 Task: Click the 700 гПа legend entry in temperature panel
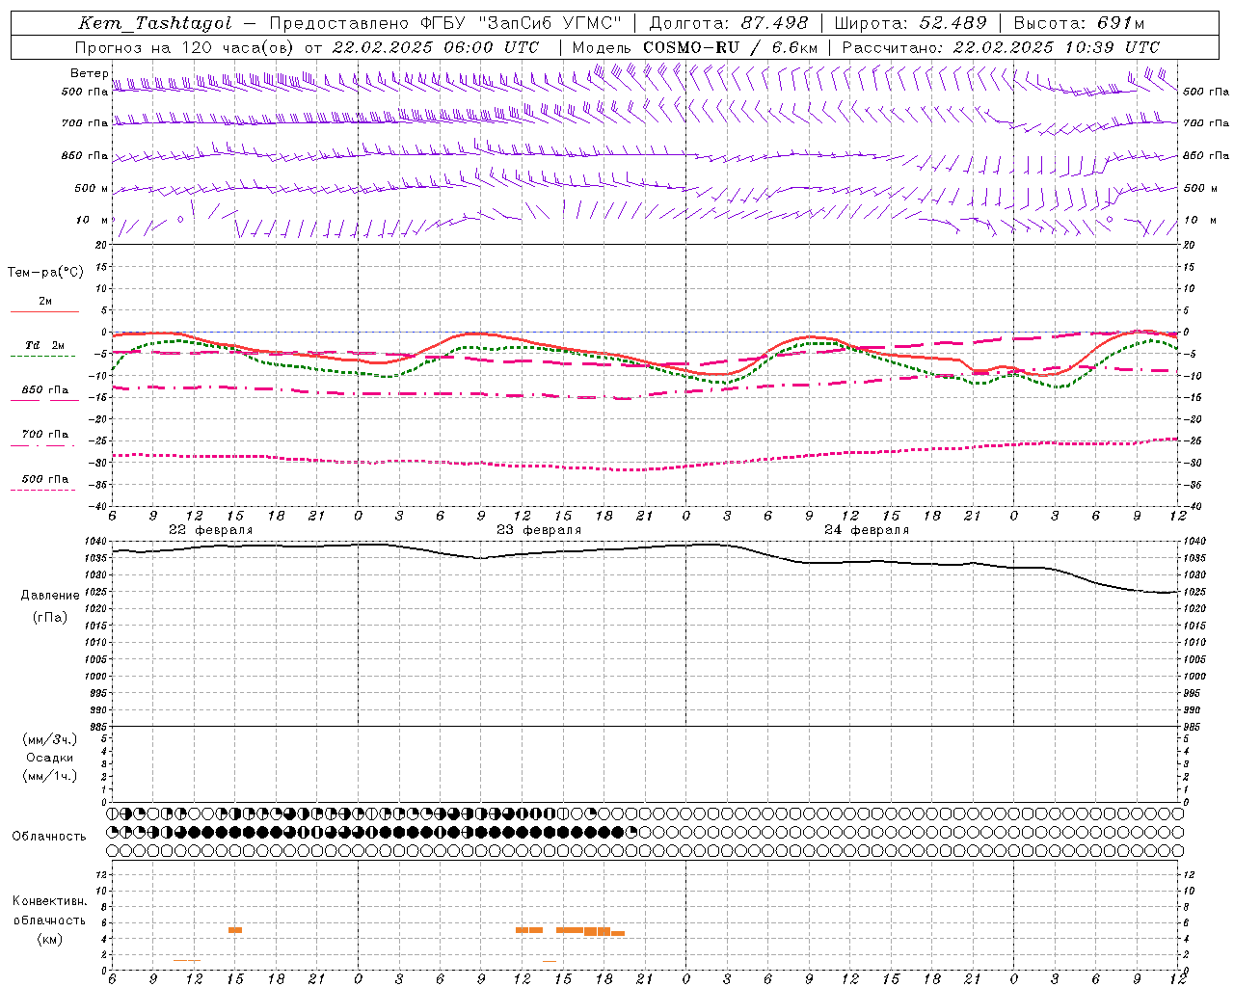click(x=45, y=434)
